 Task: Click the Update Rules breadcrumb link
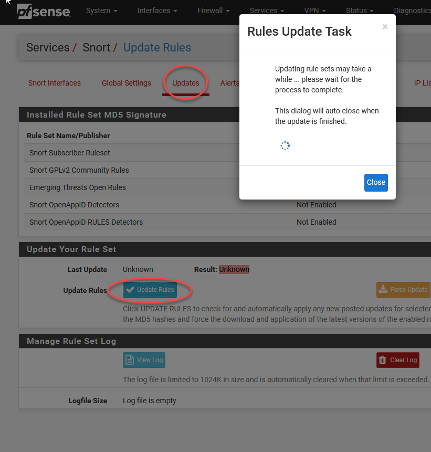pyautogui.click(x=157, y=48)
